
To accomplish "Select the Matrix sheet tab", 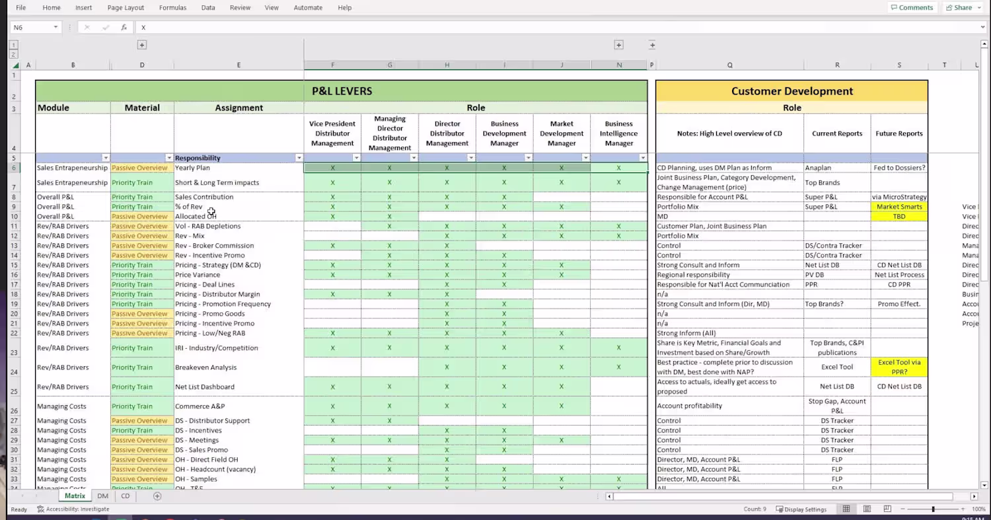I will click(x=75, y=496).
